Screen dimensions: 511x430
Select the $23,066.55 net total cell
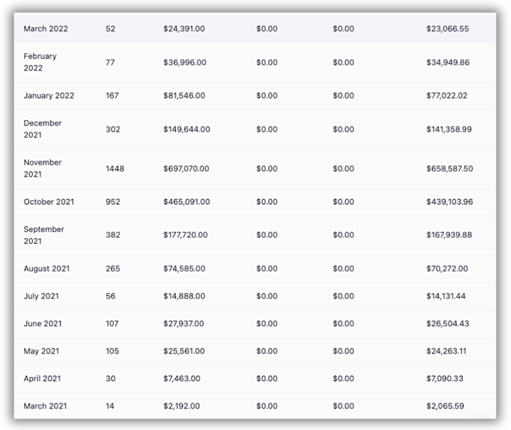pyautogui.click(x=447, y=29)
